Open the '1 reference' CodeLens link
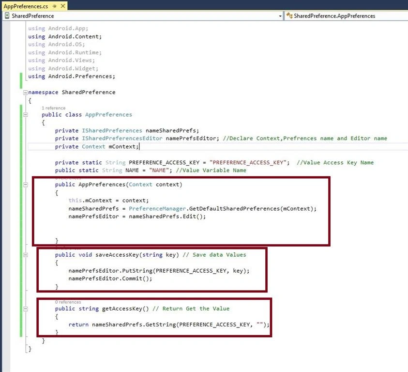Viewport: 408px width, 372px height. coord(53,108)
